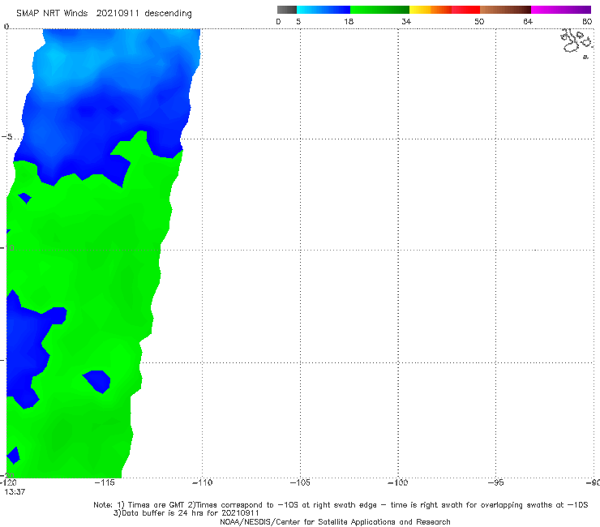Click the NOAA/NESDIS credit line
The image size is (600, 527).
pyautogui.click(x=335, y=521)
